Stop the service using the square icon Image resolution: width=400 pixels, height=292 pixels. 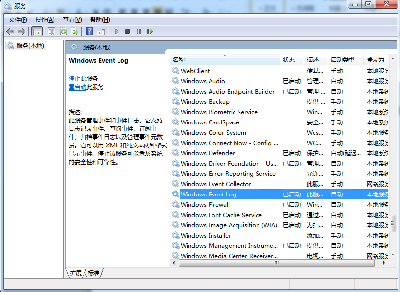pyautogui.click(x=127, y=31)
